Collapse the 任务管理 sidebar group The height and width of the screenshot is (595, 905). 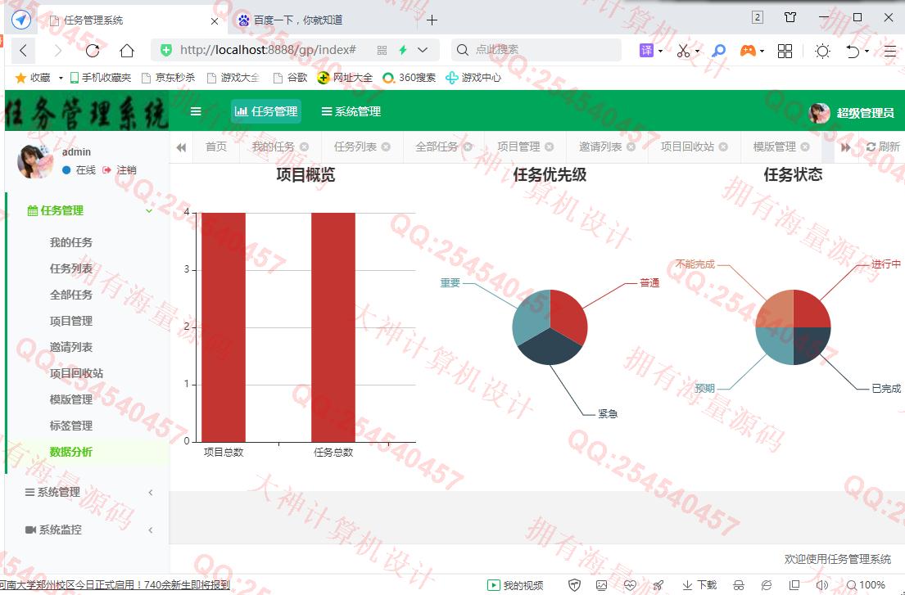point(149,211)
